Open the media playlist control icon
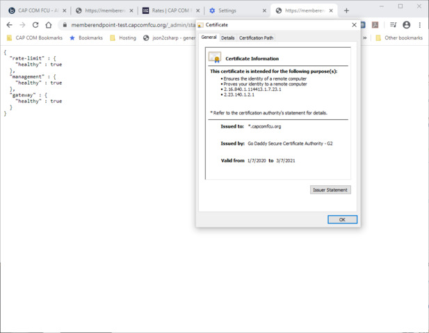Screen dimensions: 429x333 point(393,25)
